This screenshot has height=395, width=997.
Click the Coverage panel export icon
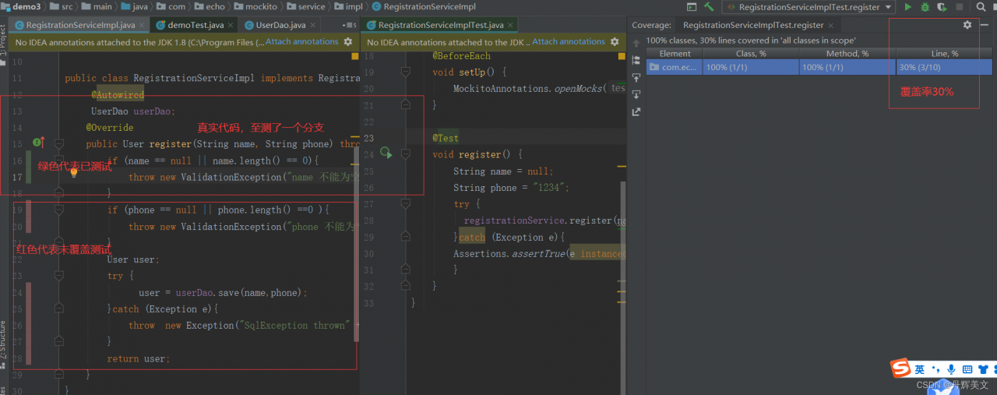[636, 111]
